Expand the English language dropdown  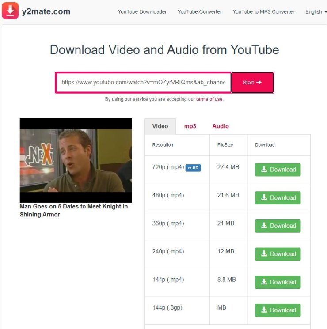pos(316,12)
